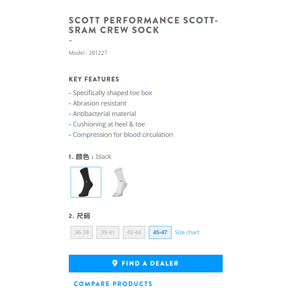This screenshot has height=298, width=294.
Task: Pick the 39-41 size option
Action: point(108,232)
